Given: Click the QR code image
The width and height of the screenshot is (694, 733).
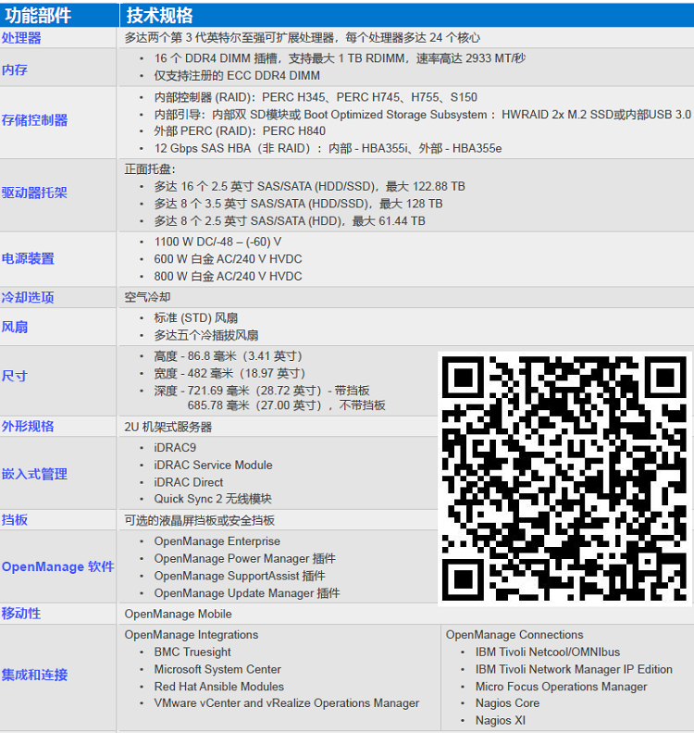Looking at the screenshot, I should 564,478.
